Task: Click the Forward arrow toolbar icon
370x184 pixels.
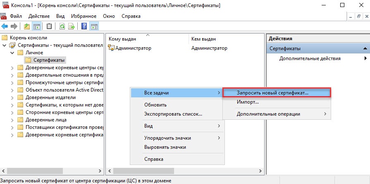Action: [x=14, y=26]
